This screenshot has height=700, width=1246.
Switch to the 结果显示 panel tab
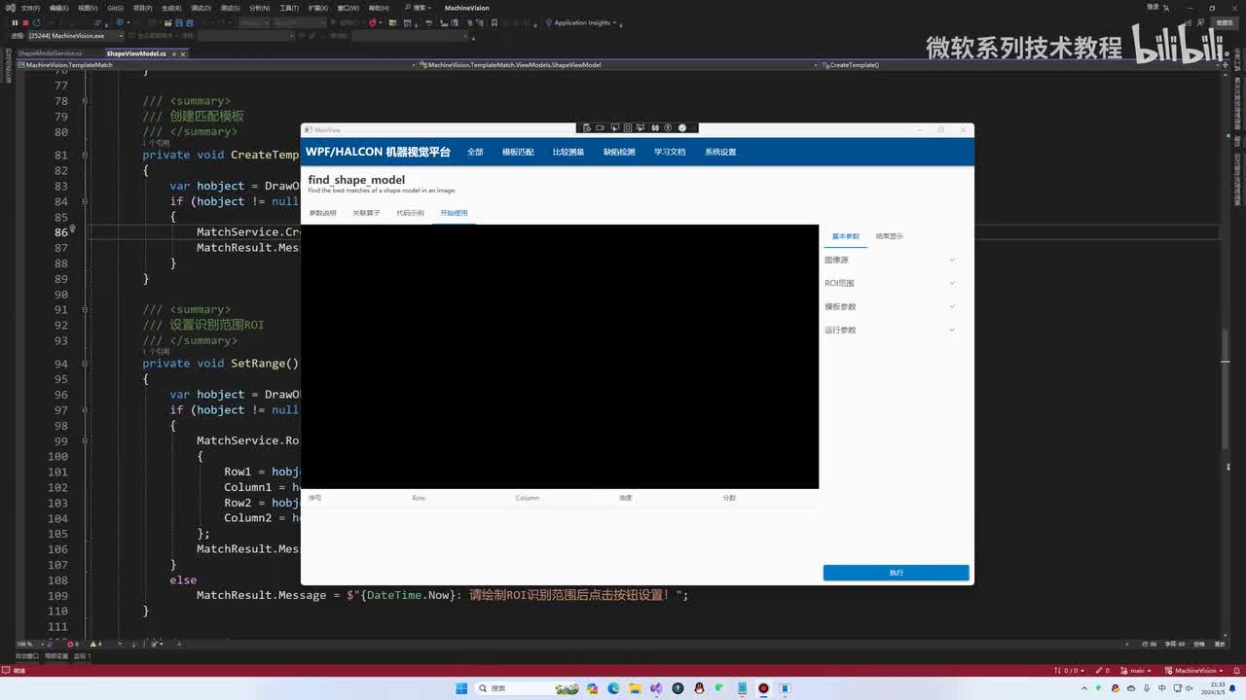point(889,236)
